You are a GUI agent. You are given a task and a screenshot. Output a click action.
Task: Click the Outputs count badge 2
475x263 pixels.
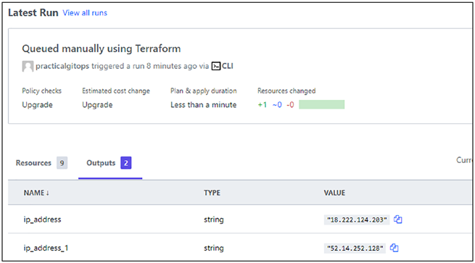pyautogui.click(x=126, y=163)
